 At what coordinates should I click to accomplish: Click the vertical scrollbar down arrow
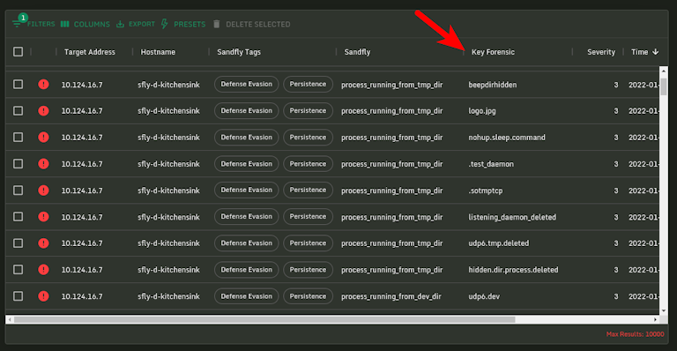click(664, 310)
